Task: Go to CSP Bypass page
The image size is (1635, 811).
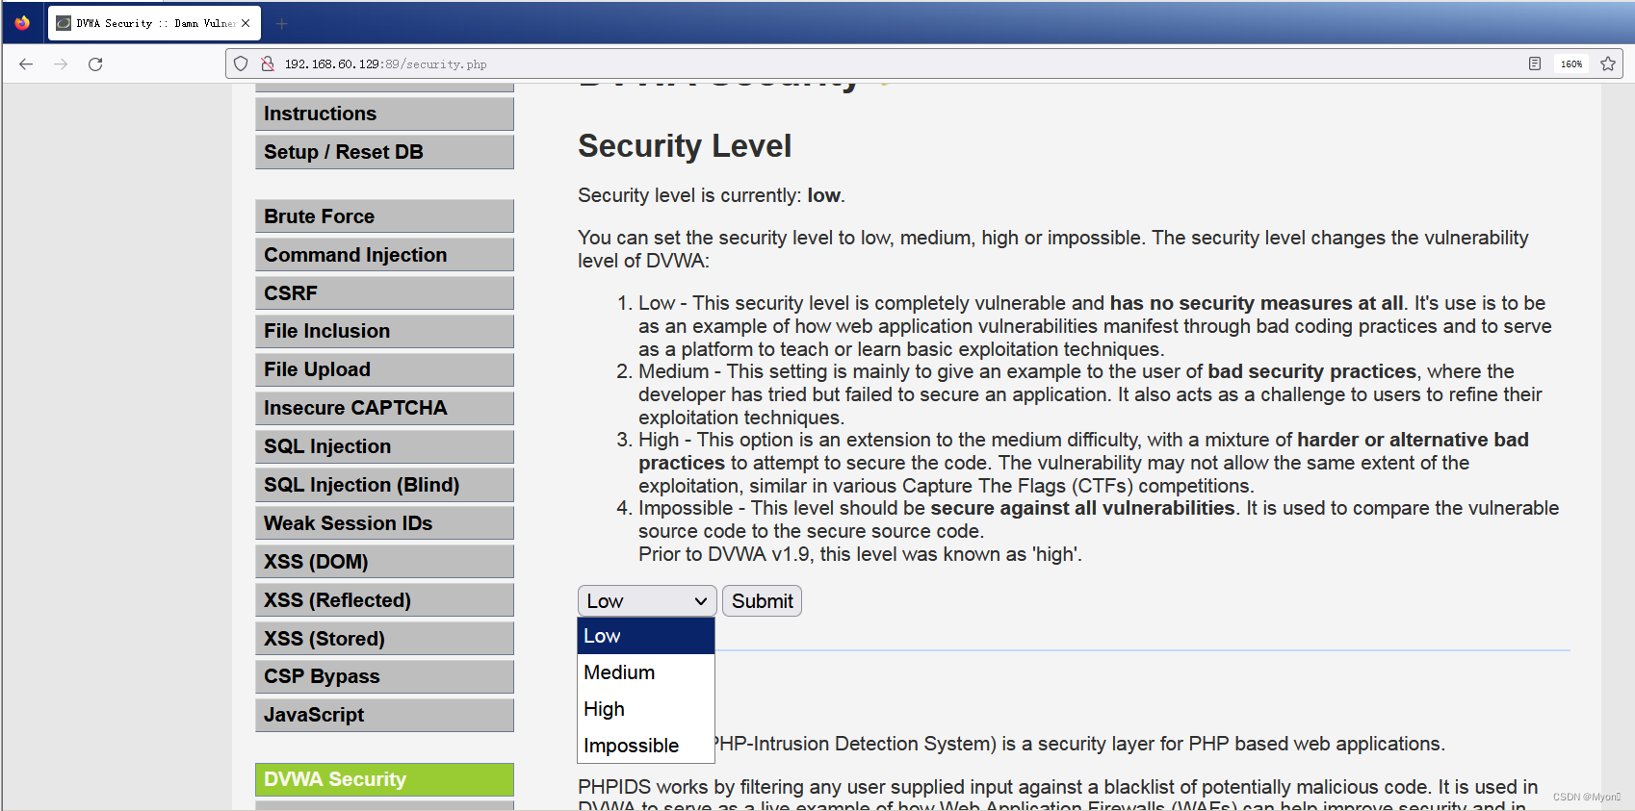Action: coord(384,676)
